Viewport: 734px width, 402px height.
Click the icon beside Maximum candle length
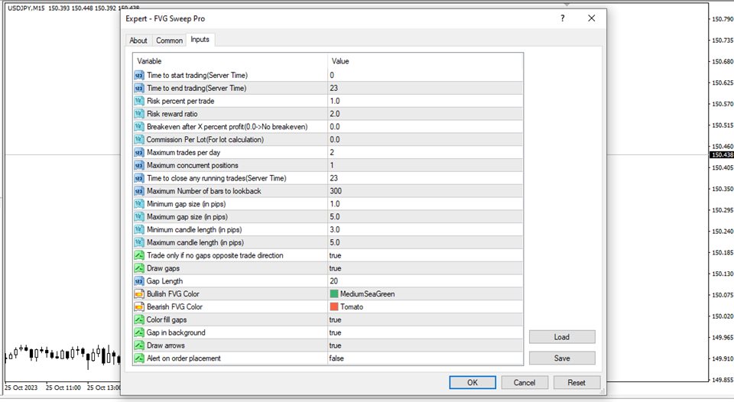click(139, 242)
